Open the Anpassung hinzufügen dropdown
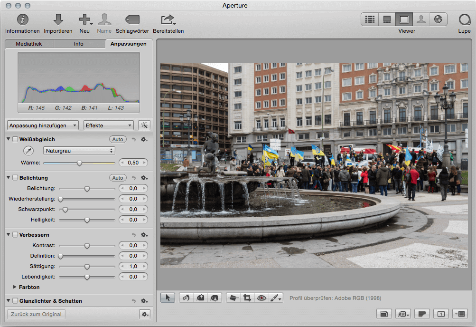Viewport: 476px width, 327px height. click(x=43, y=125)
